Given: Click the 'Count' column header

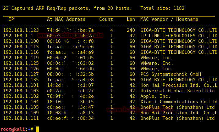Looking at the screenshot, I should 106,19.
